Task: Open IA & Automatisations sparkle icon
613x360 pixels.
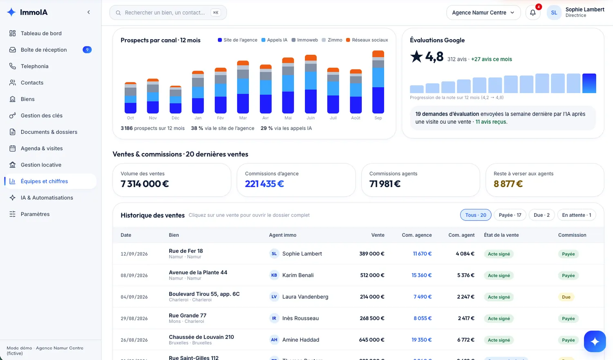Action: (x=13, y=198)
